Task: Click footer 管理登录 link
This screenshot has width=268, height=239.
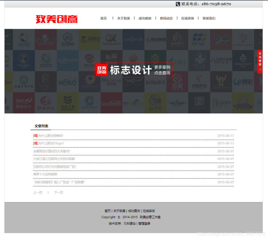Action: coord(144,224)
